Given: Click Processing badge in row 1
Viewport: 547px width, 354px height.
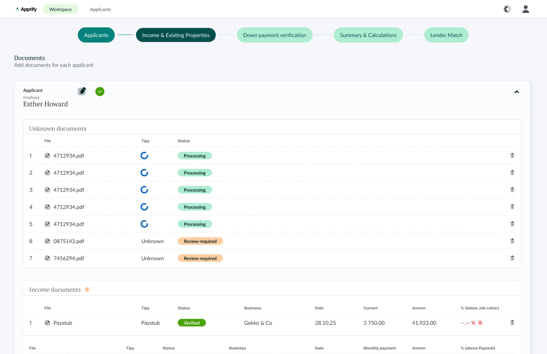Looking at the screenshot, I should tap(195, 156).
